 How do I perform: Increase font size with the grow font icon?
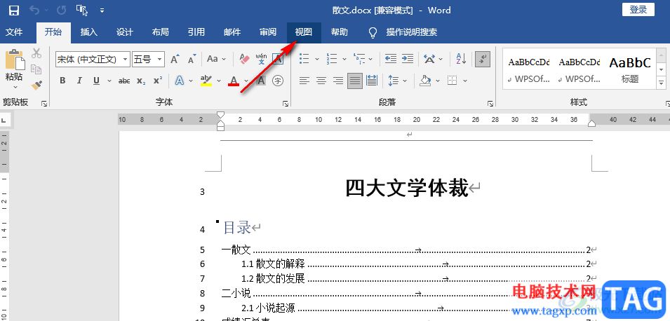click(x=175, y=59)
